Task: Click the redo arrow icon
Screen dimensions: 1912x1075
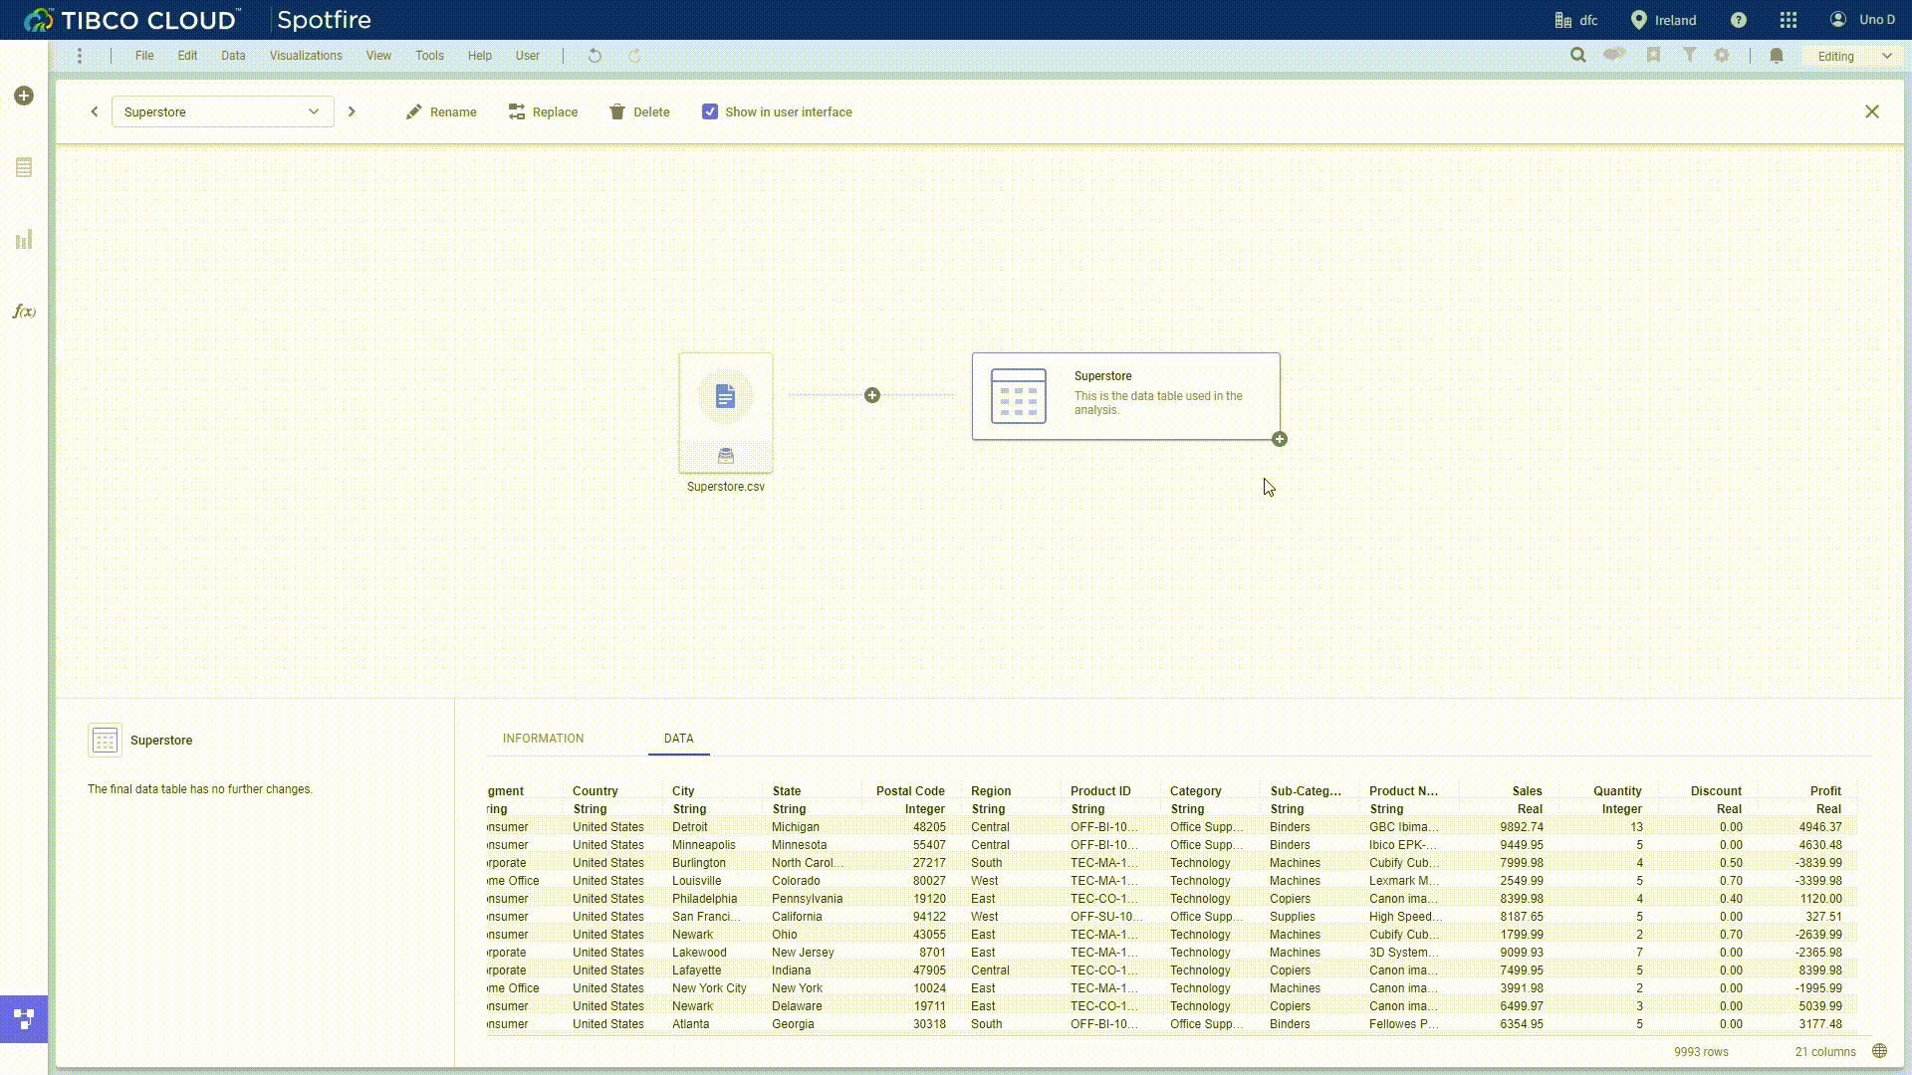Action: tap(635, 55)
